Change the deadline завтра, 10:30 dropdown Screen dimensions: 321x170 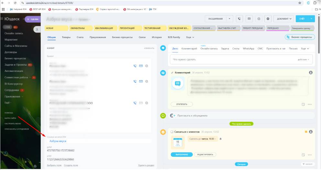point(209,139)
